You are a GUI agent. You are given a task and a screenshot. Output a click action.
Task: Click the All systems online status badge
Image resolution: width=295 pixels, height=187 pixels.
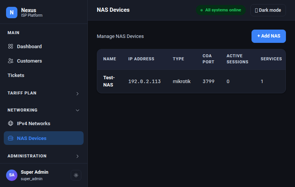click(221, 10)
